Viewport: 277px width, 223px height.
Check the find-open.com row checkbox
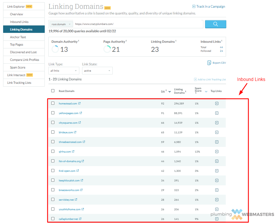[53, 170]
